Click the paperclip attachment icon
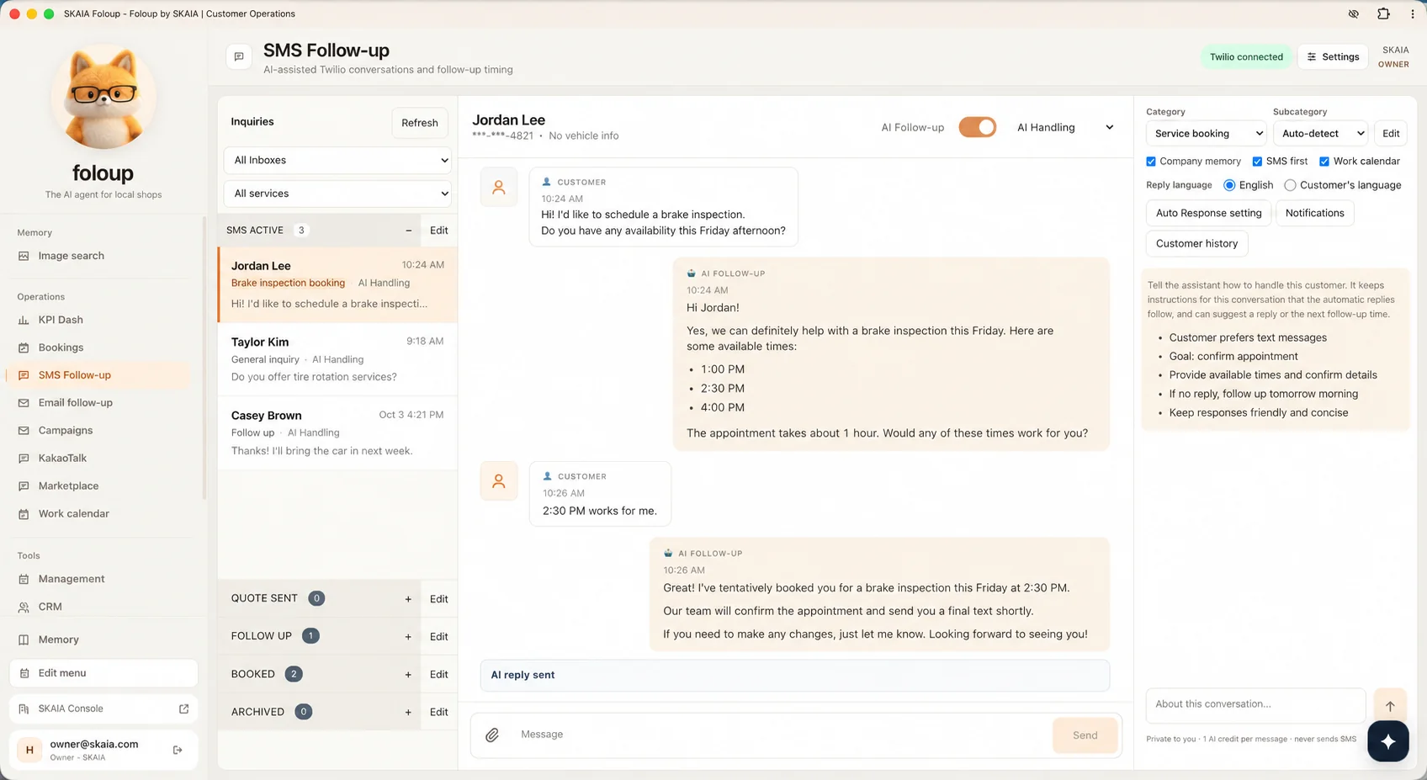Viewport: 1427px width, 780px height. 492,735
